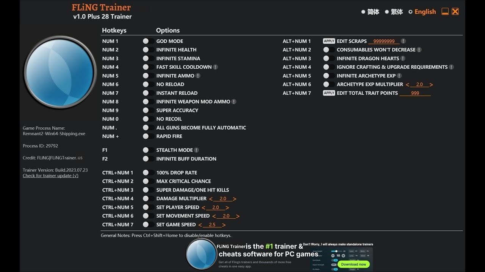485x272 pixels.
Task: Click the info icon next to Fast Skill Cooldown
Action: 215,67
